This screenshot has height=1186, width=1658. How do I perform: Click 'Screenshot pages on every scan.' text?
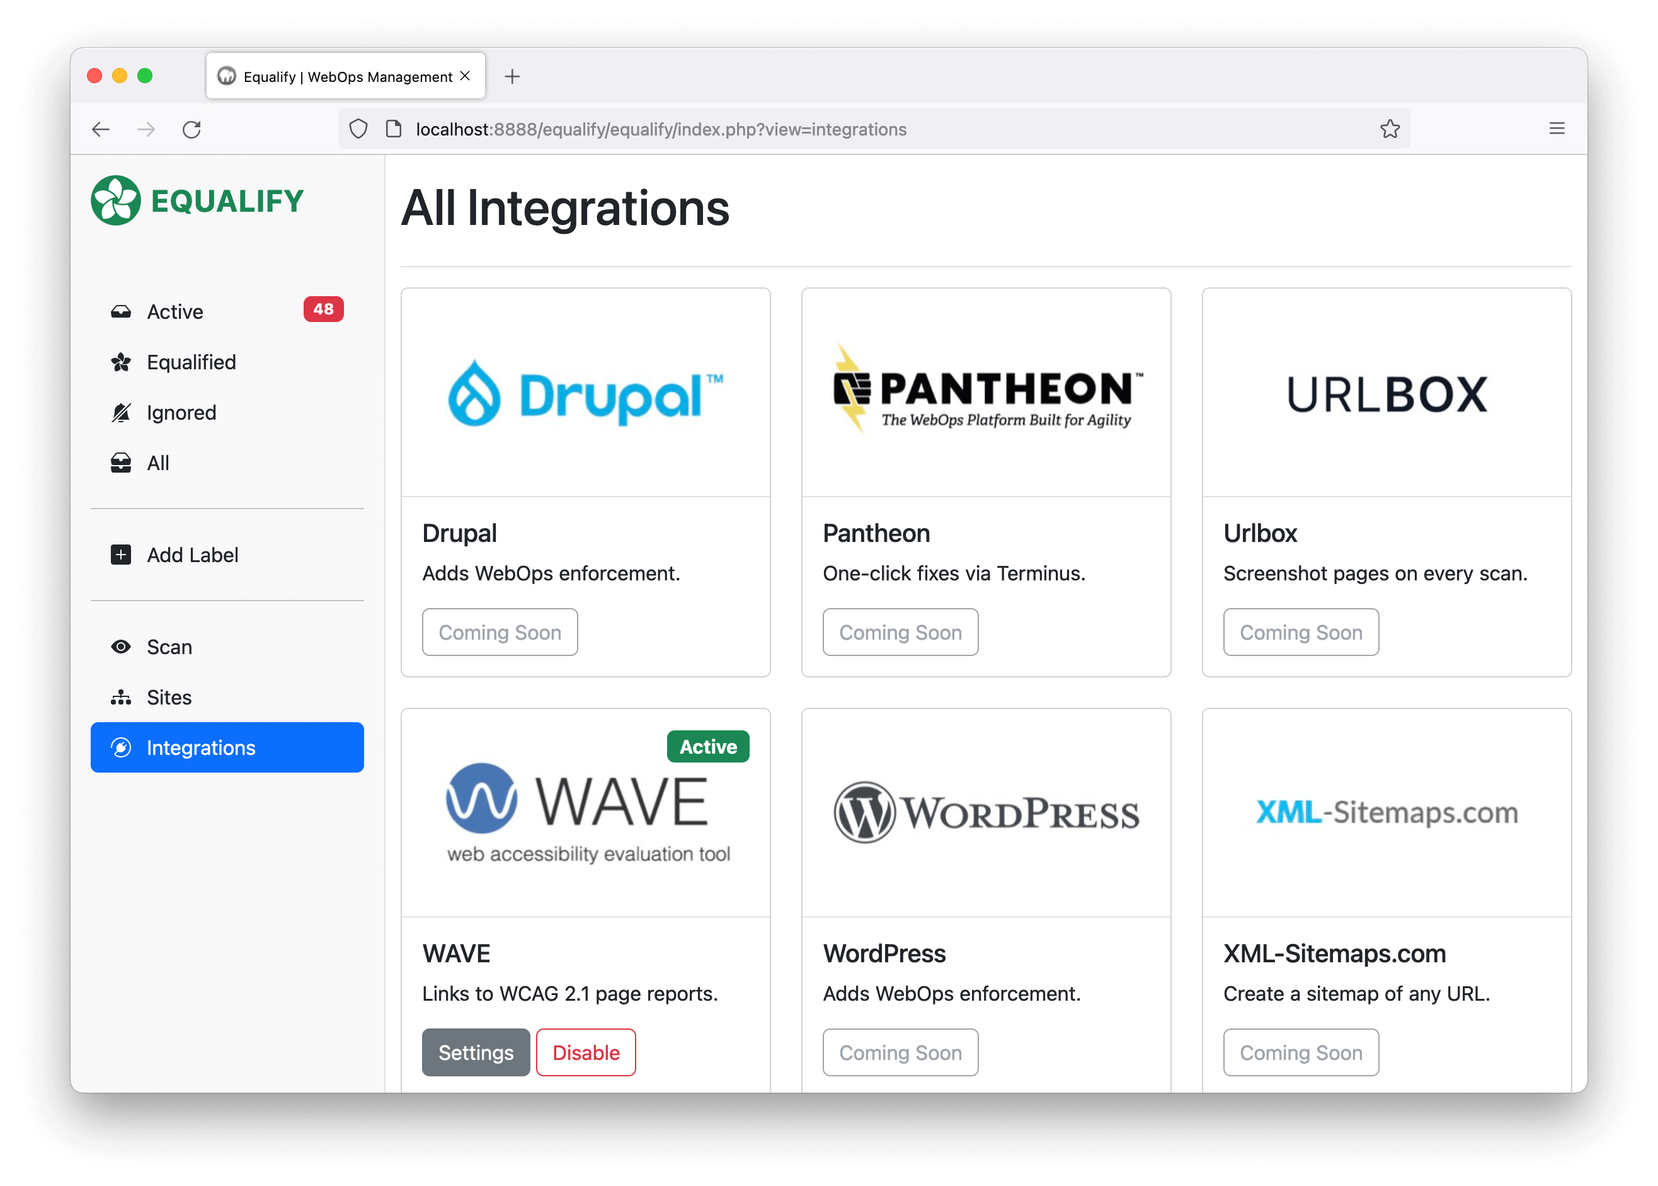pyautogui.click(x=1375, y=573)
